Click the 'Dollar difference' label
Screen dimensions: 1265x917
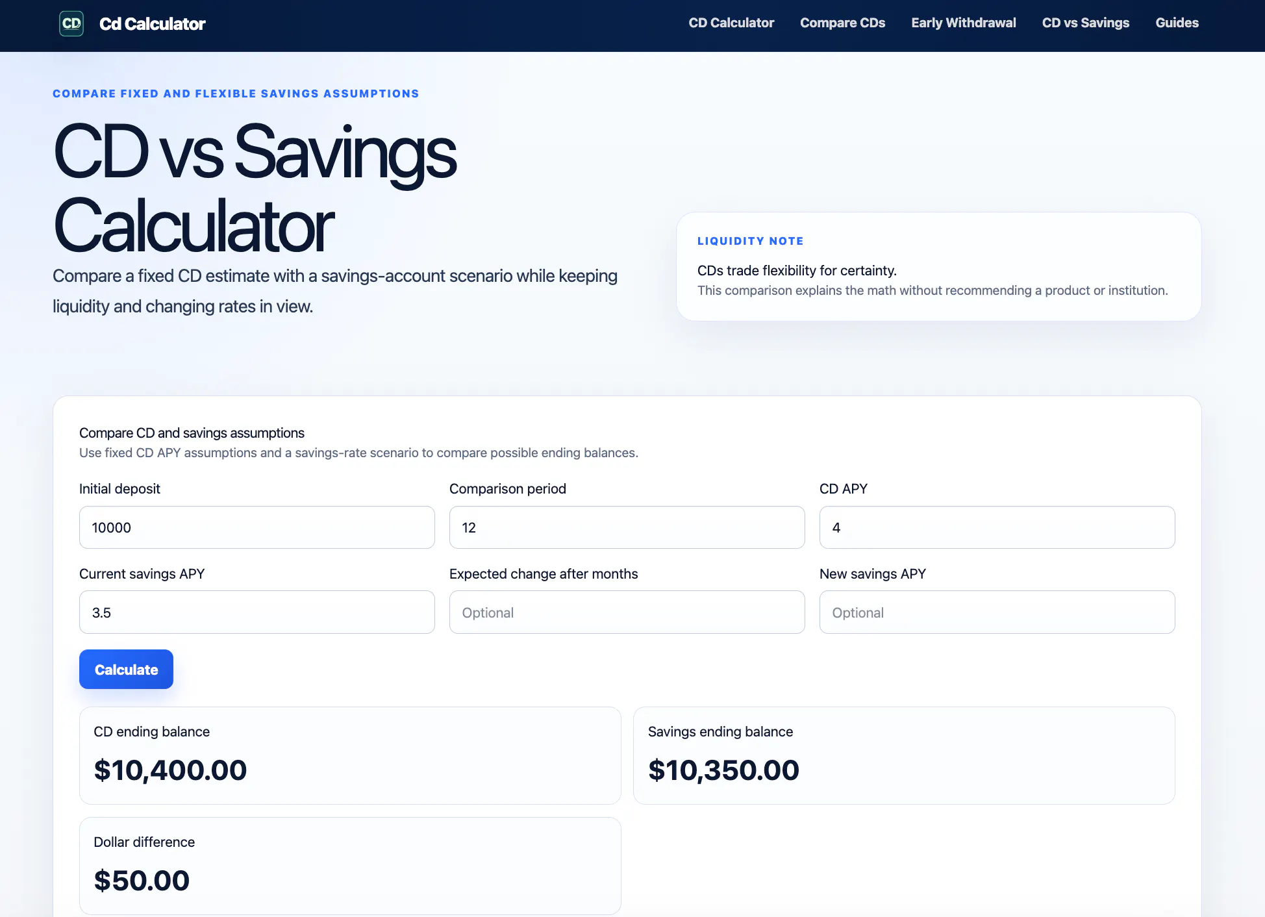(144, 842)
